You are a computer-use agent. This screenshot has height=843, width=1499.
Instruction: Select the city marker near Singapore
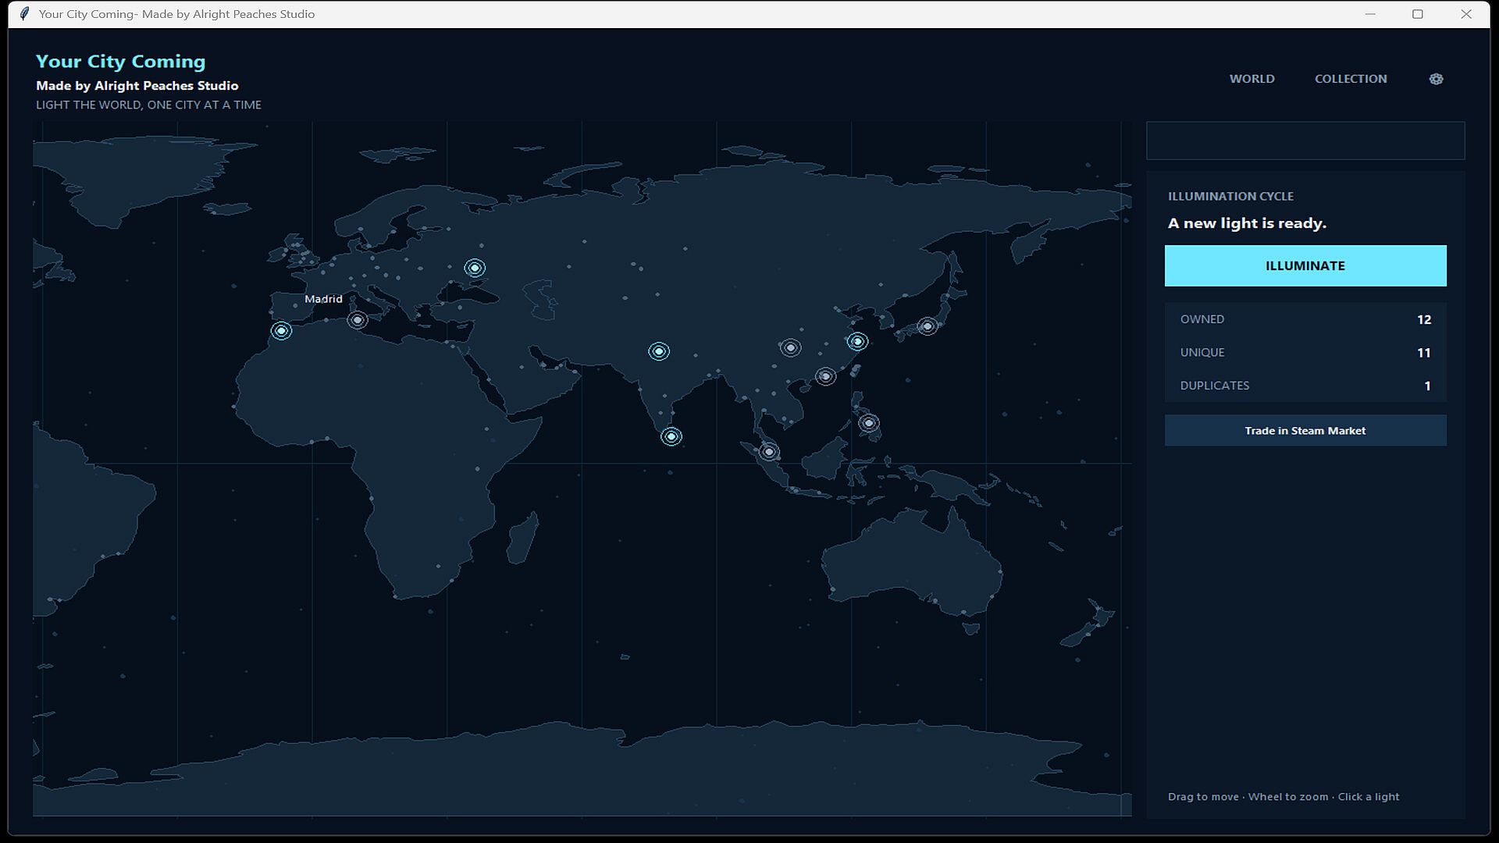click(x=769, y=451)
